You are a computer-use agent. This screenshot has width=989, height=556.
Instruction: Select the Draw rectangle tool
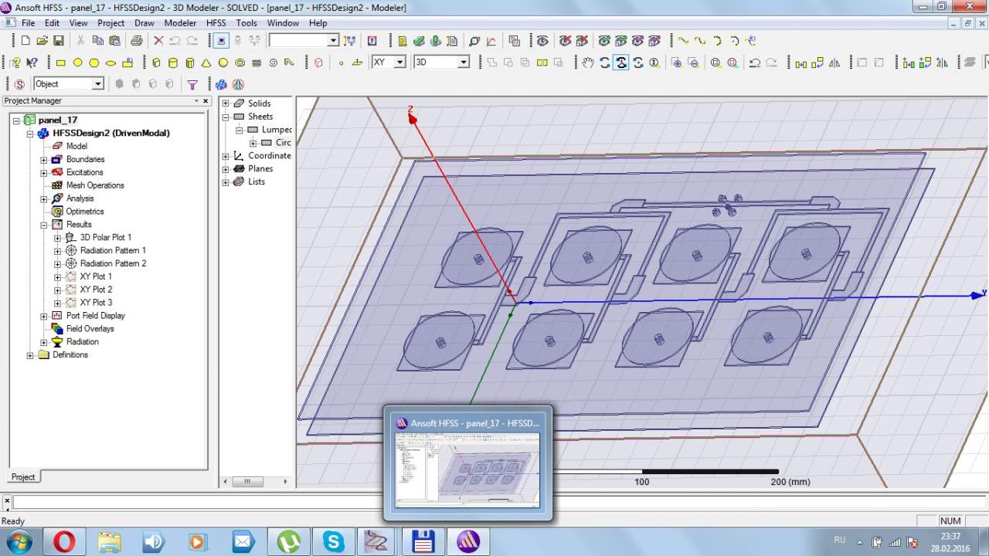tap(60, 63)
